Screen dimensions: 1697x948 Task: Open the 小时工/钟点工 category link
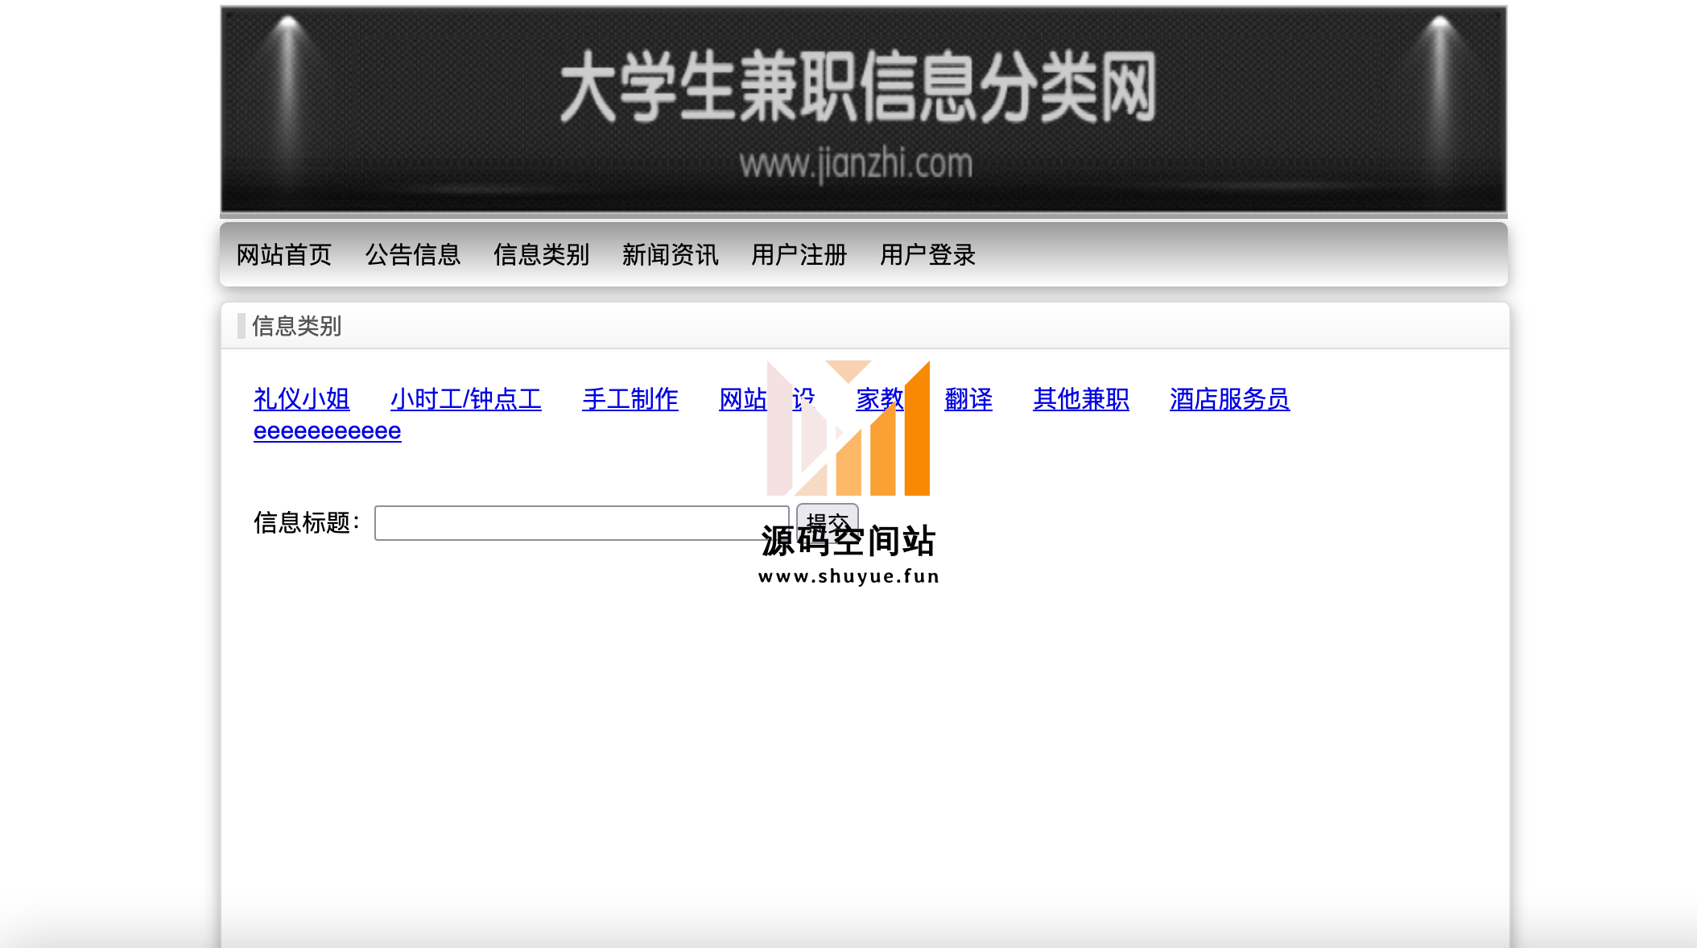466,399
